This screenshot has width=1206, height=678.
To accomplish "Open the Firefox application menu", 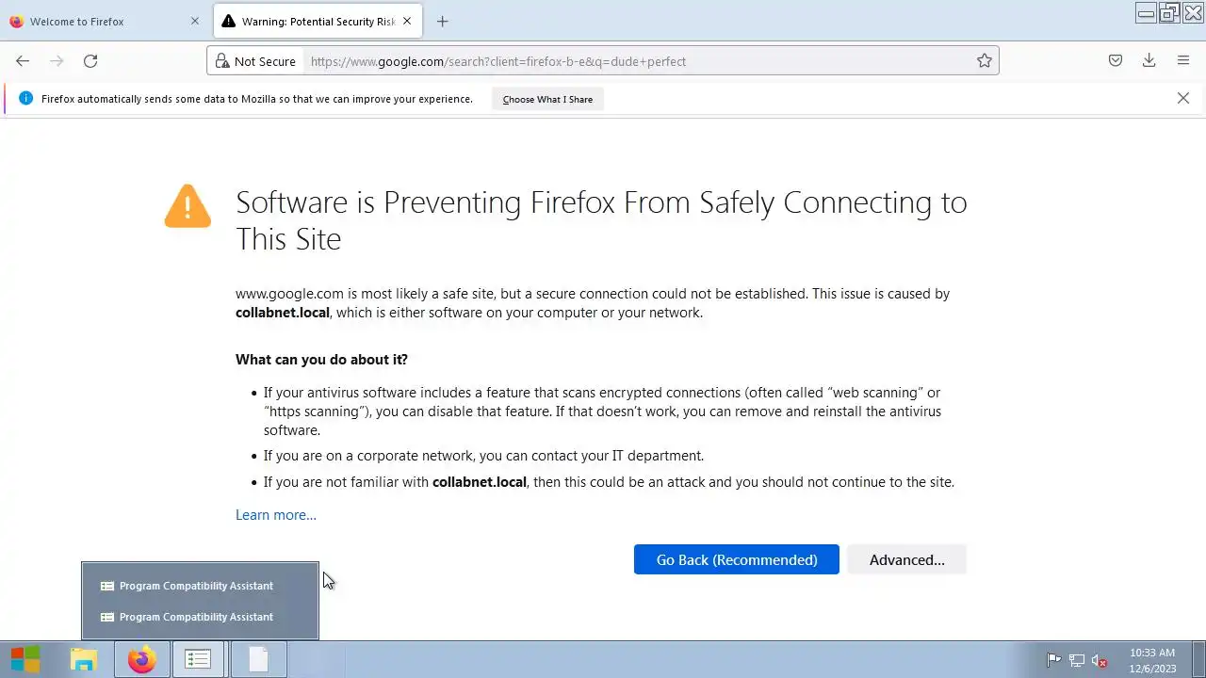I will 1183,61.
